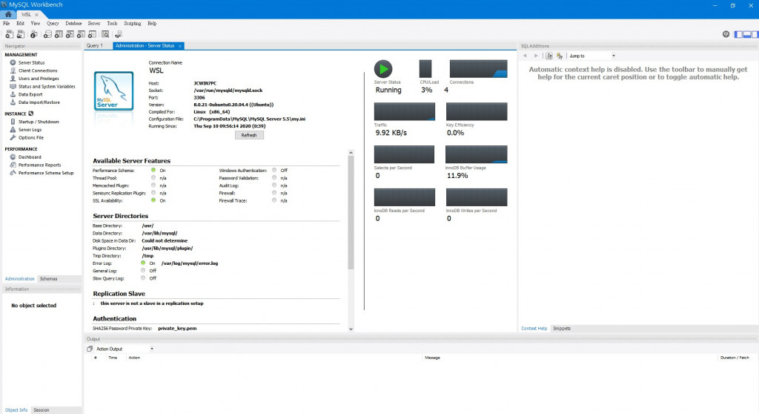Image resolution: width=759 pixels, height=414 pixels.
Task: Create a new SQL tab icon
Action: (9, 34)
